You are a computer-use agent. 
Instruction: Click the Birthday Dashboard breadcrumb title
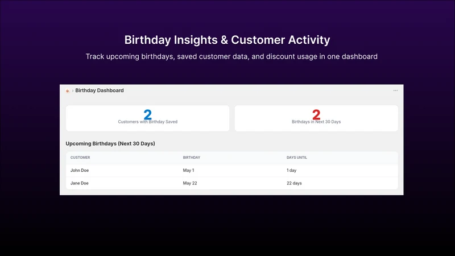point(100,90)
